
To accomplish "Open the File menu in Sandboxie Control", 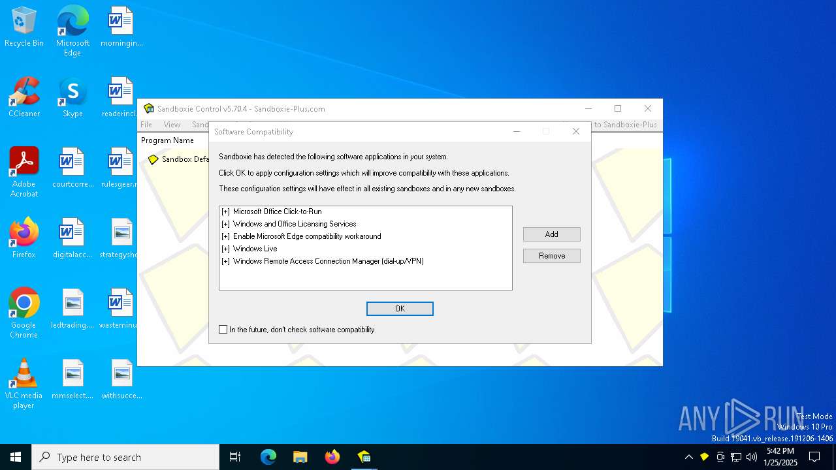I will (146, 125).
